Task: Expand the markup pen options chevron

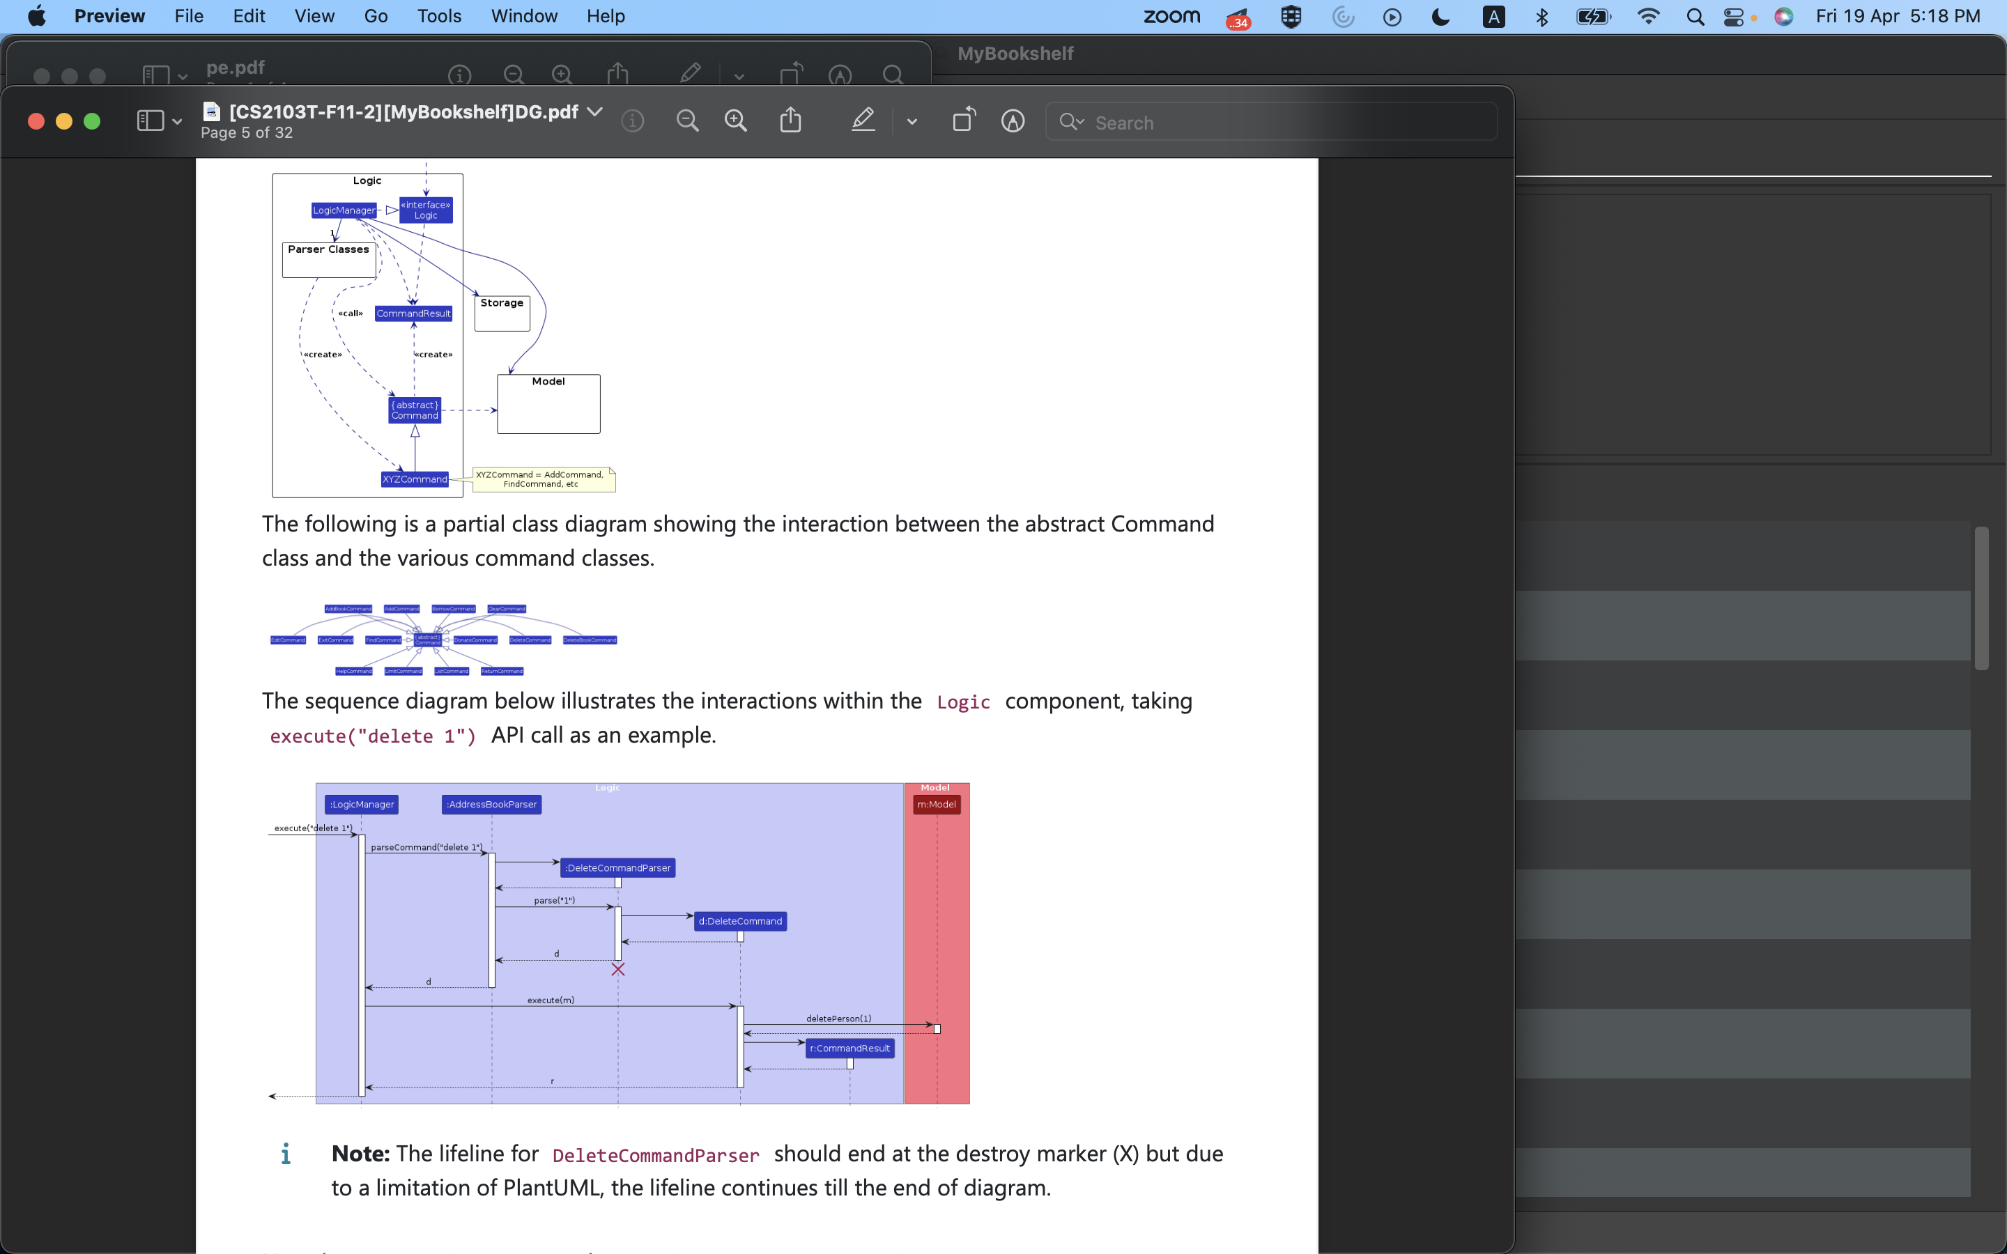Action: coord(912,122)
